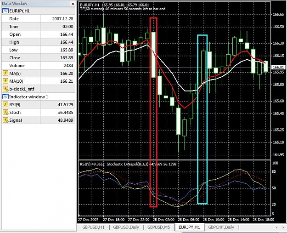Click the 28 Dec 18:00 time axis label
This screenshot has height=233, width=287.
(x=264, y=220)
